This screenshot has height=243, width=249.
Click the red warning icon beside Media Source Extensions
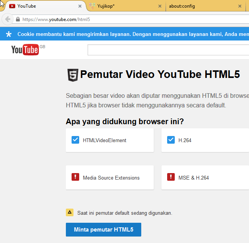click(x=75, y=177)
